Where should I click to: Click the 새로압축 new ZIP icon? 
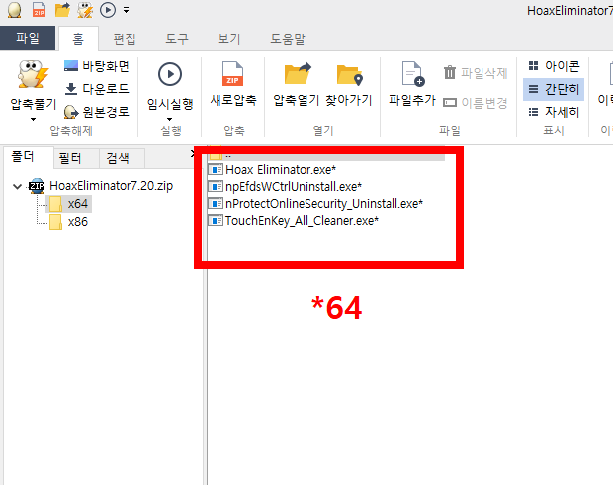pos(232,73)
